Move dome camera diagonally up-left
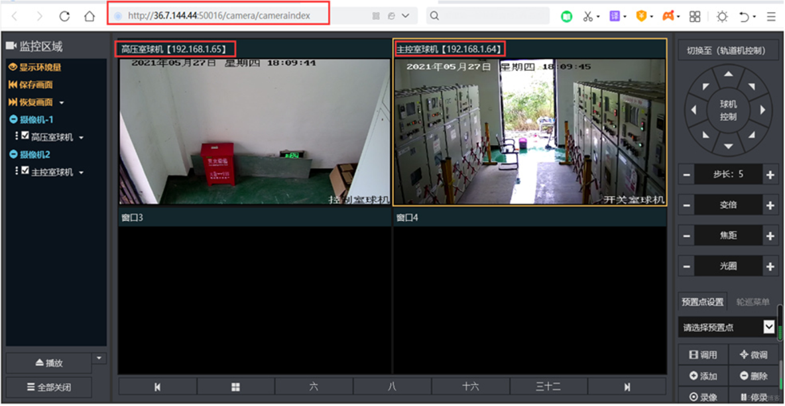 706,87
